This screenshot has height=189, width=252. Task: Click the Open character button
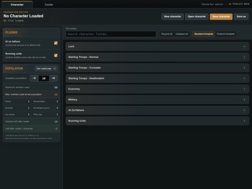click(x=197, y=16)
